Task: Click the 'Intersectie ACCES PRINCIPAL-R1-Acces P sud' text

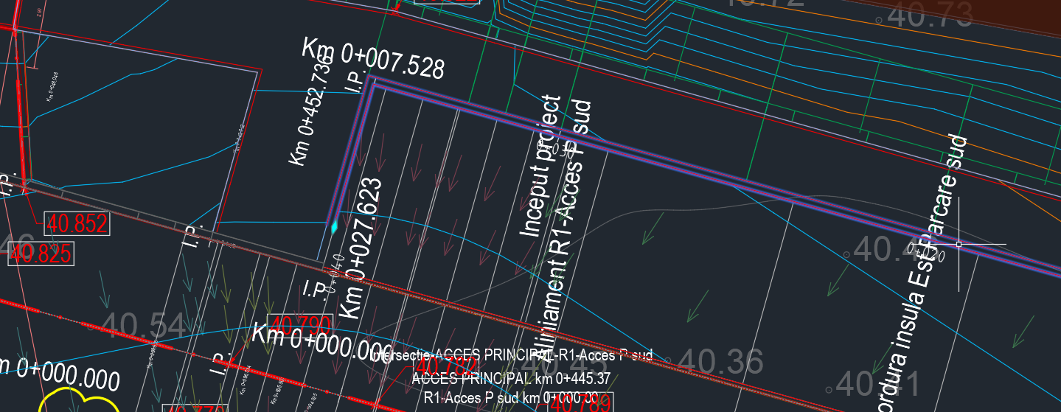Action: [512, 356]
